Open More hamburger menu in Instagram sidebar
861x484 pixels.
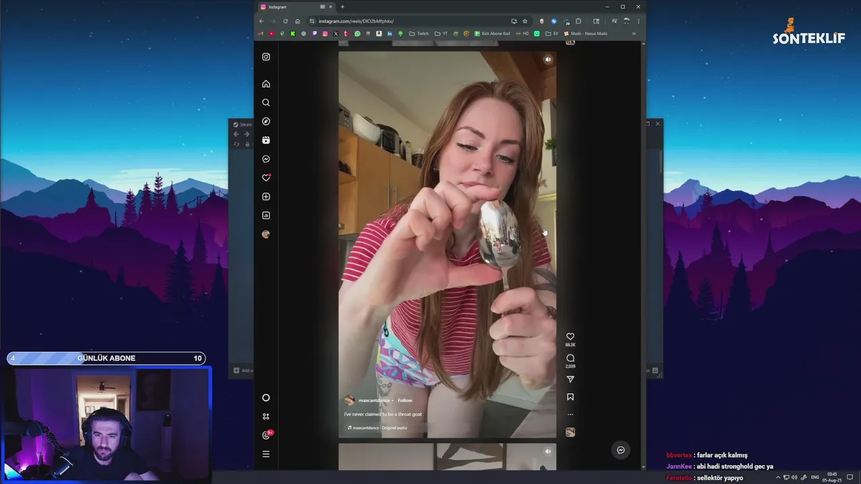click(266, 454)
